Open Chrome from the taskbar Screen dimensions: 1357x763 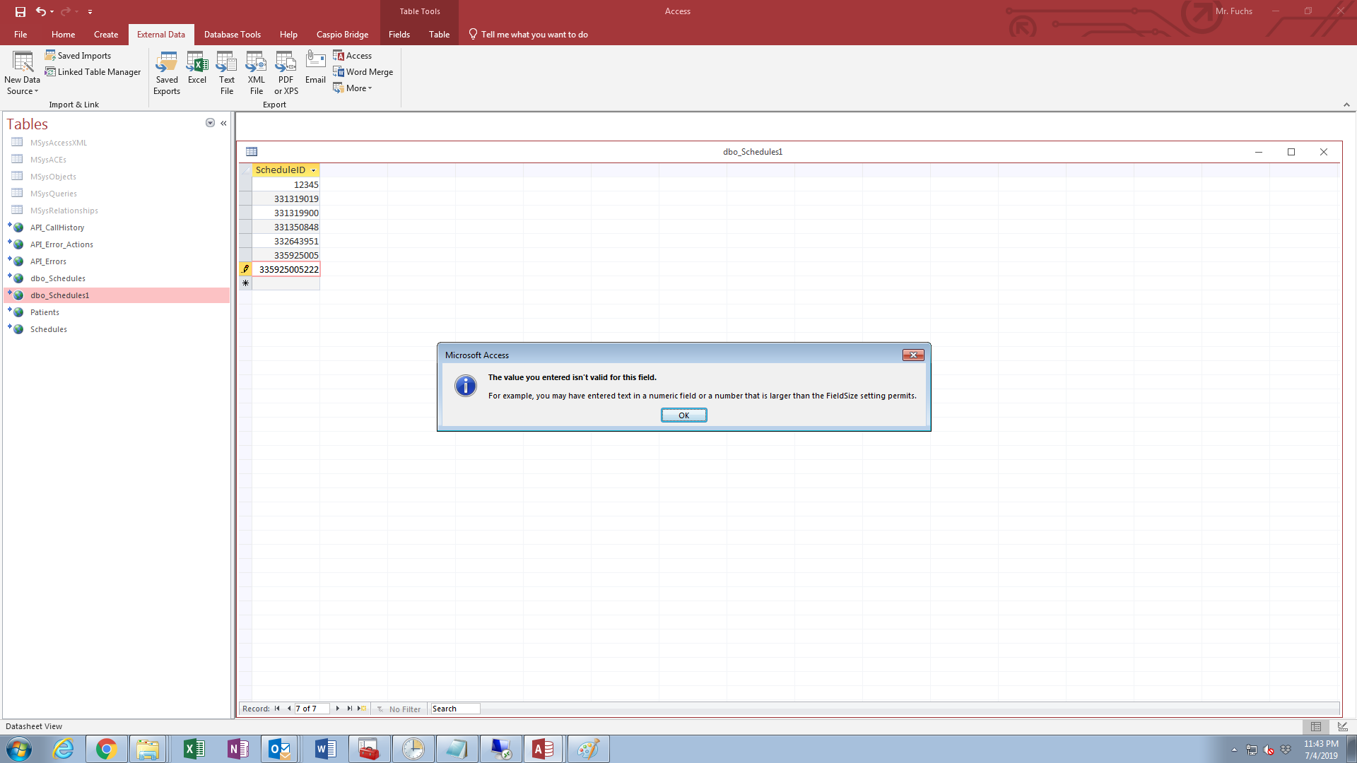click(x=106, y=749)
